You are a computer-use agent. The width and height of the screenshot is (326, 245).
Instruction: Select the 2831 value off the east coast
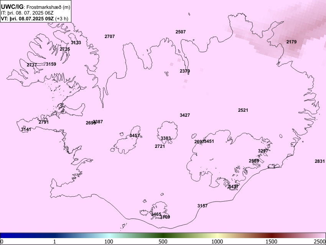pyautogui.click(x=319, y=161)
